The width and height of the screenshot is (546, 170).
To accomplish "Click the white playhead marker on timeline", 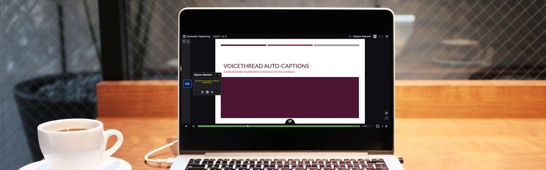I will pyautogui.click(x=248, y=126).
